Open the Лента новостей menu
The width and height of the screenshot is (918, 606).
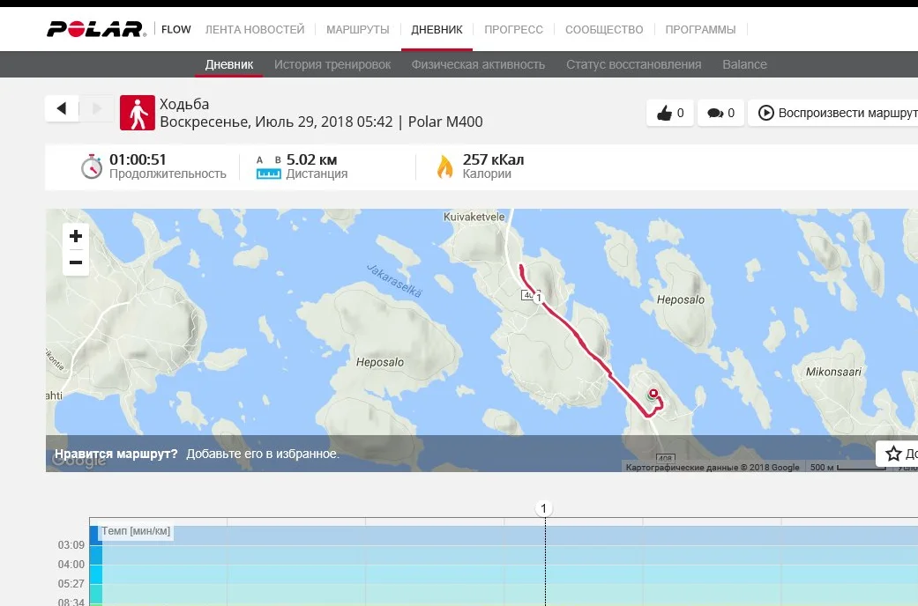(x=255, y=29)
